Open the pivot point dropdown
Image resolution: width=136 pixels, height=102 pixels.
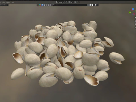point(66,2)
